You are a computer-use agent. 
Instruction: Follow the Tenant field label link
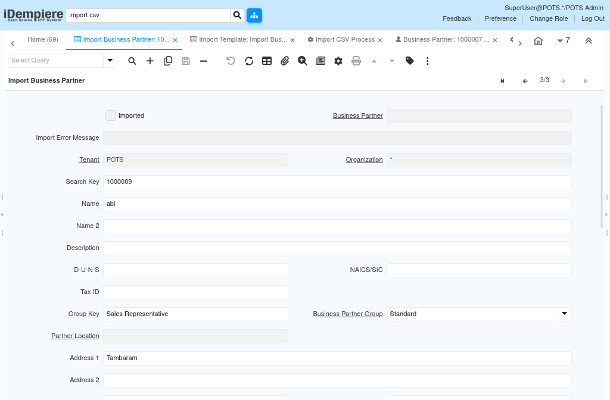coord(89,160)
